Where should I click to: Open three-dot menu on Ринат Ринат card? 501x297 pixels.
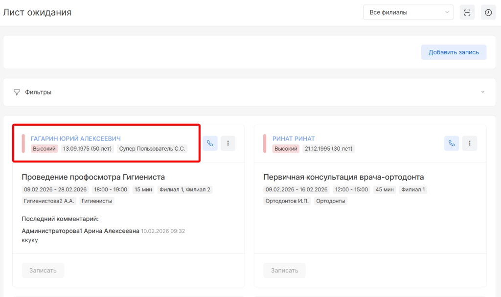click(470, 143)
